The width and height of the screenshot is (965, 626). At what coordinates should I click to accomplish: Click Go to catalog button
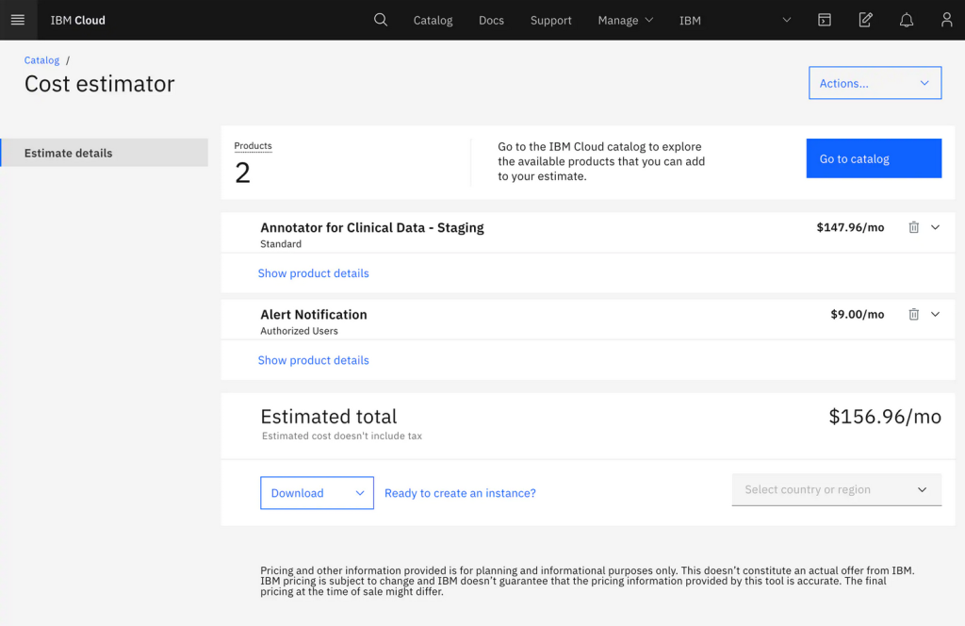pos(874,158)
